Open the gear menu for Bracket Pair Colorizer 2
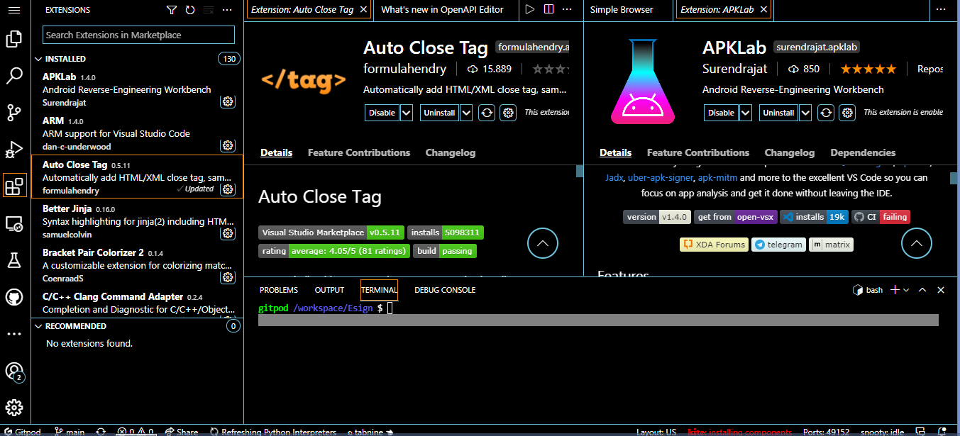The image size is (960, 436). click(x=228, y=277)
